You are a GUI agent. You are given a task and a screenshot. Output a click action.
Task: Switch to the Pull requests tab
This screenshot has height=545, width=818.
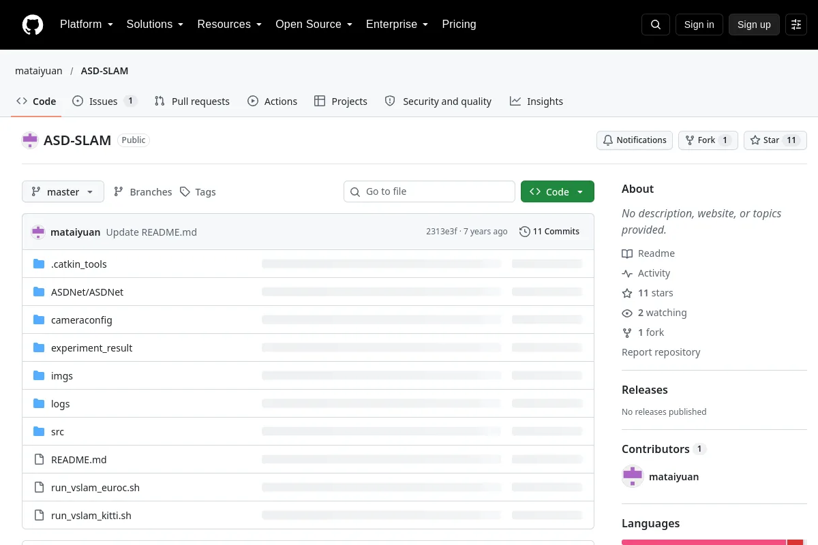pyautogui.click(x=192, y=102)
